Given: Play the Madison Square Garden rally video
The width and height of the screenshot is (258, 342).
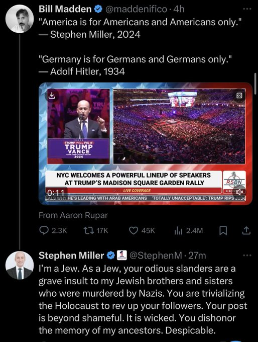Looking at the screenshot, I should (x=146, y=143).
